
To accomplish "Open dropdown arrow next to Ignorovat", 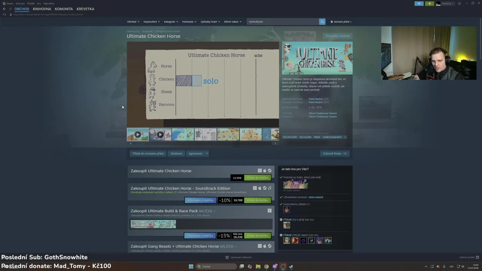I will [207, 153].
